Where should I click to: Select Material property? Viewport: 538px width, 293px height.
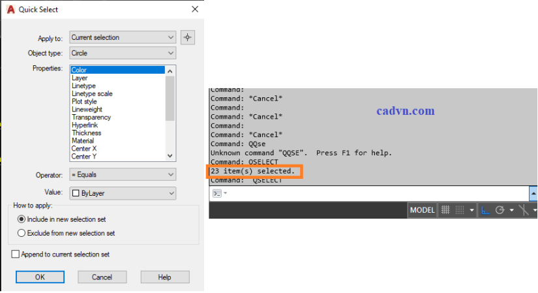(x=117, y=141)
